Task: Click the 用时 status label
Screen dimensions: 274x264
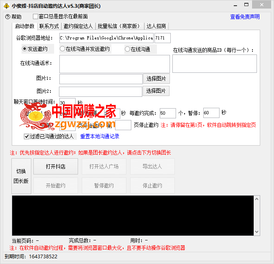Action: point(139,241)
